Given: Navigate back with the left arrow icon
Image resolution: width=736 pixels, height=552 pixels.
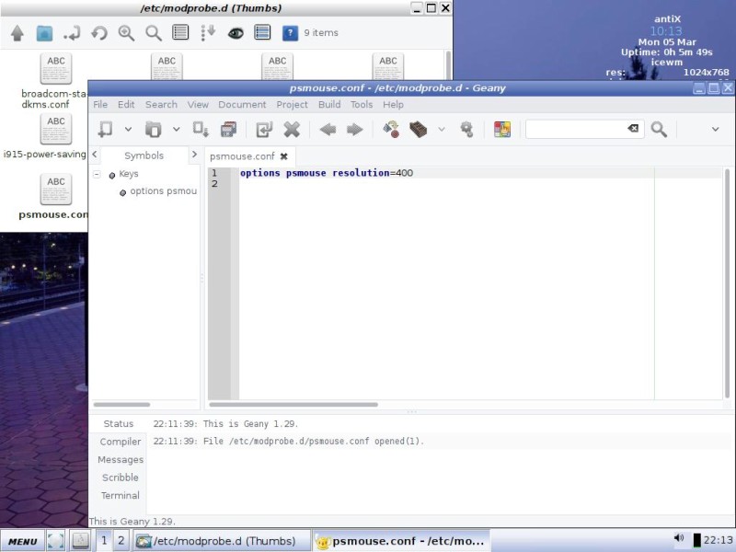Looking at the screenshot, I should tap(328, 129).
